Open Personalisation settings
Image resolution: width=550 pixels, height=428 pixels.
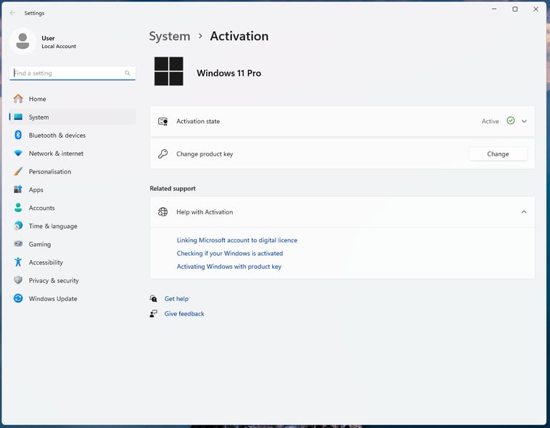click(x=72, y=171)
